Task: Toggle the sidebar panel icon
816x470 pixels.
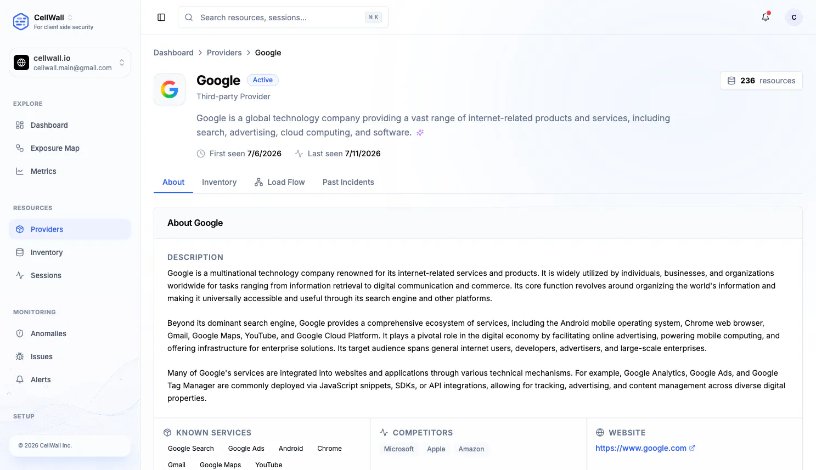Action: click(x=161, y=18)
